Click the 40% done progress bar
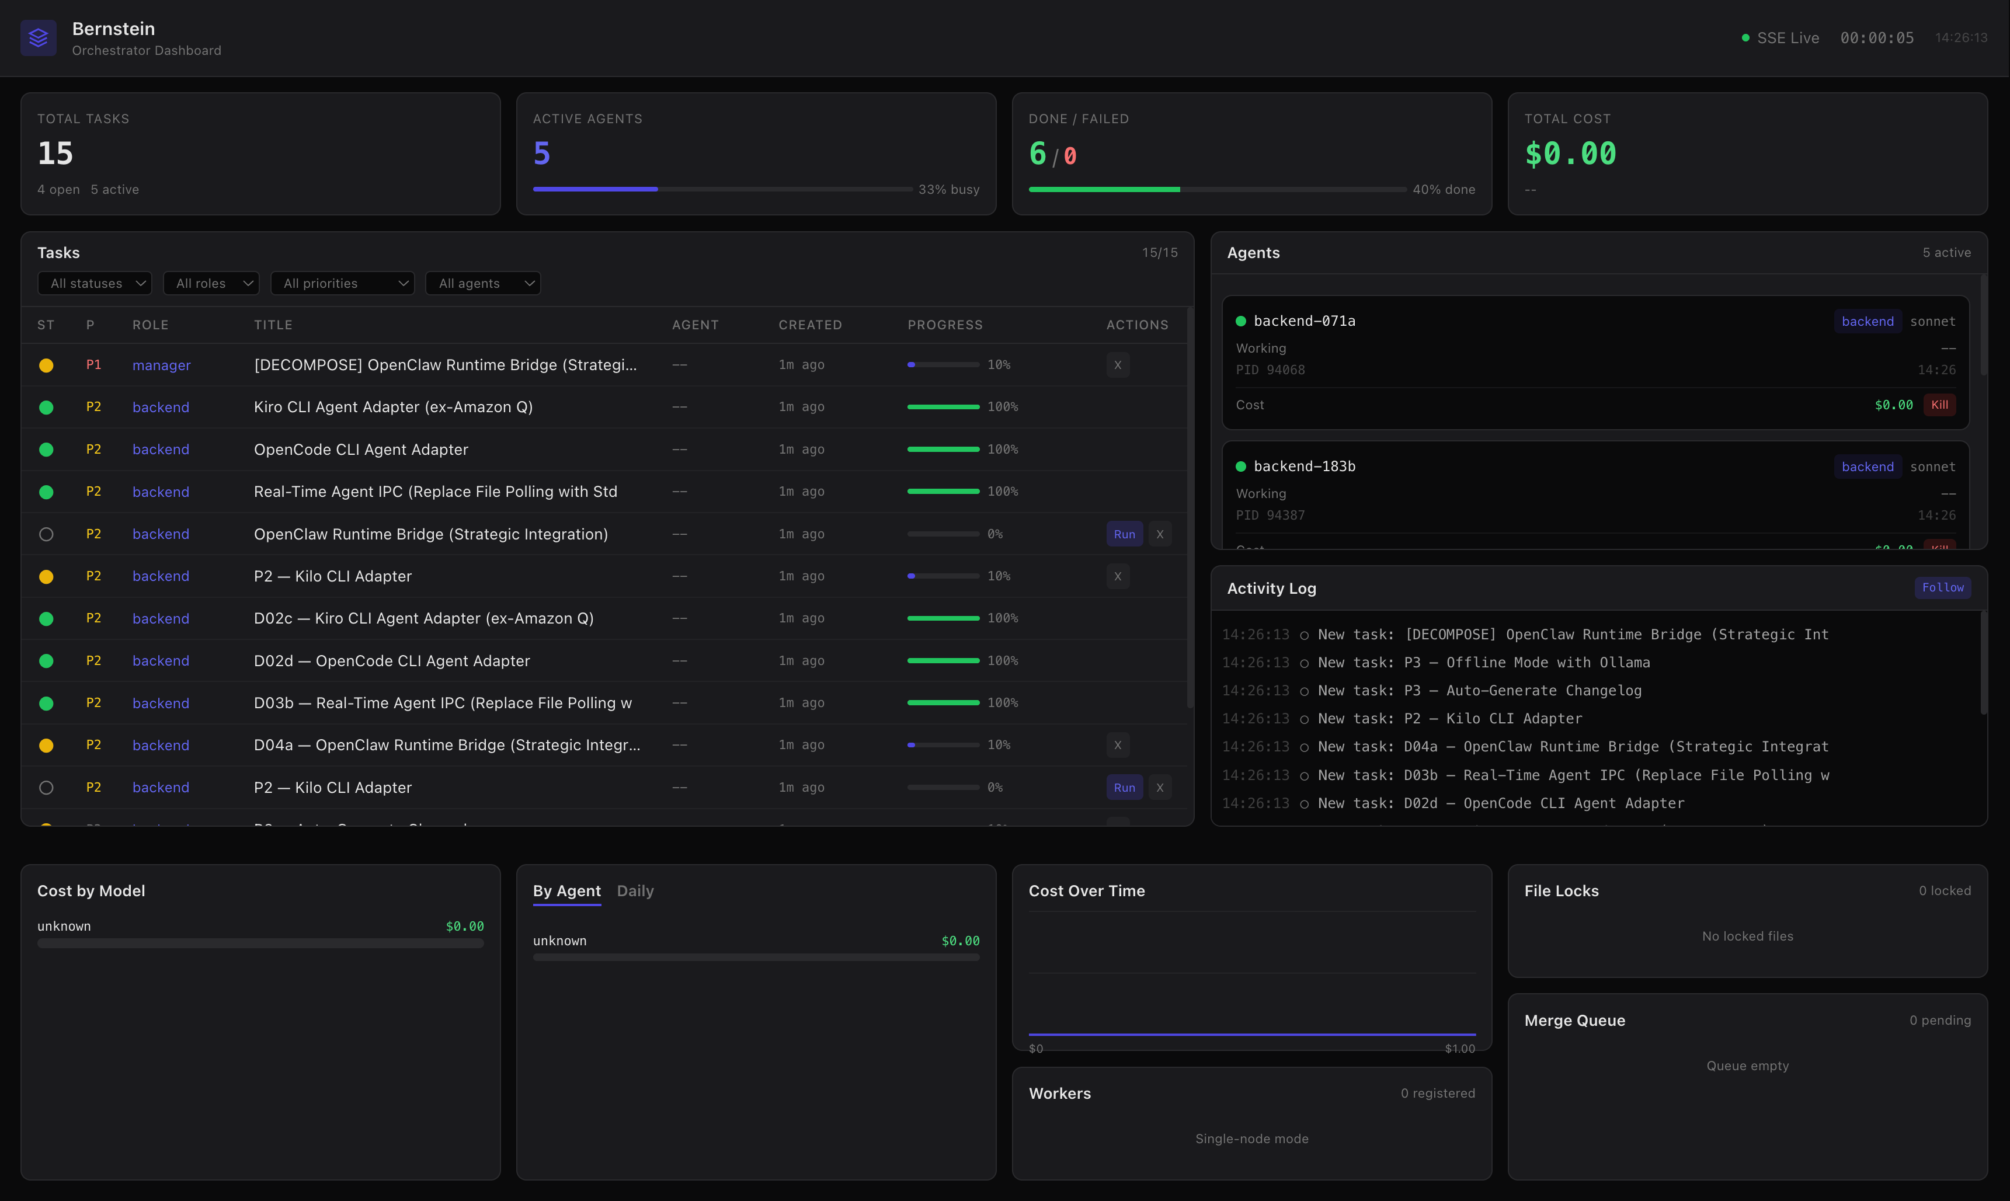Screen dimensions: 2010x1201 coord(1218,189)
